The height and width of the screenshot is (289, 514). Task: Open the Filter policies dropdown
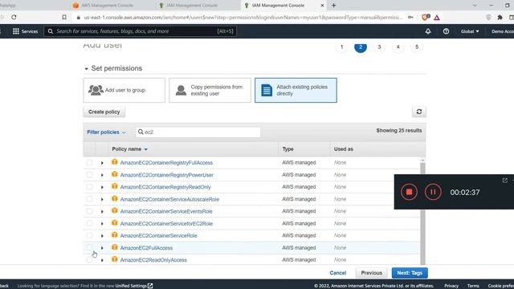[x=106, y=132]
